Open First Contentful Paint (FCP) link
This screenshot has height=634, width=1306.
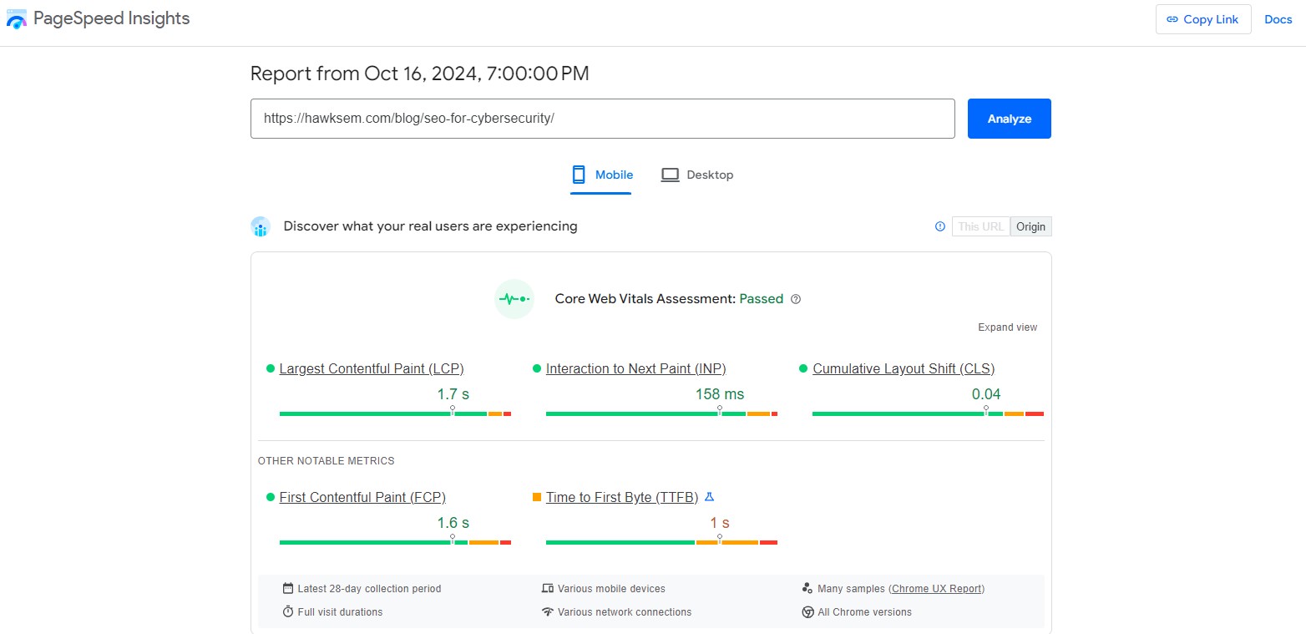362,497
